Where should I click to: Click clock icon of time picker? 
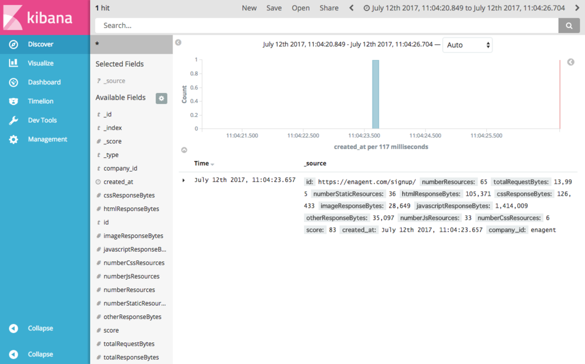366,8
